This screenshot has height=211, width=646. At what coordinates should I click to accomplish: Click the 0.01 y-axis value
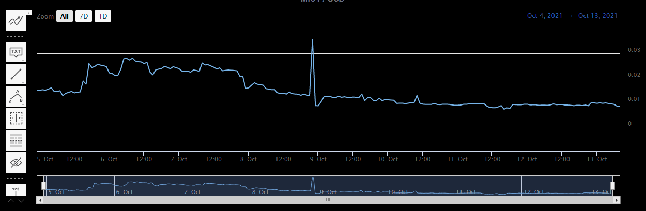click(x=634, y=99)
